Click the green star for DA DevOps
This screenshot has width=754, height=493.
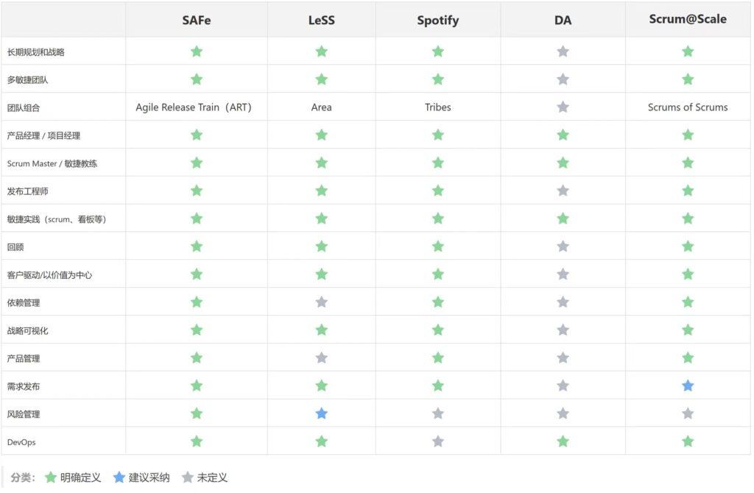click(x=563, y=441)
